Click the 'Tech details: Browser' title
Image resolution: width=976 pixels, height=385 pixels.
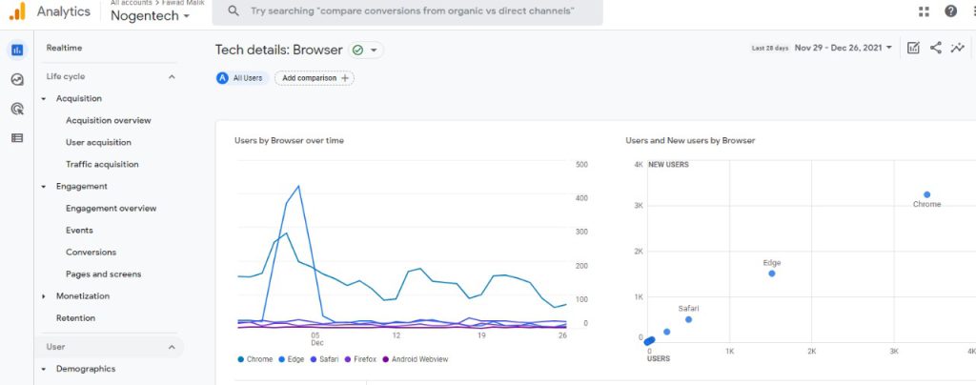(279, 51)
